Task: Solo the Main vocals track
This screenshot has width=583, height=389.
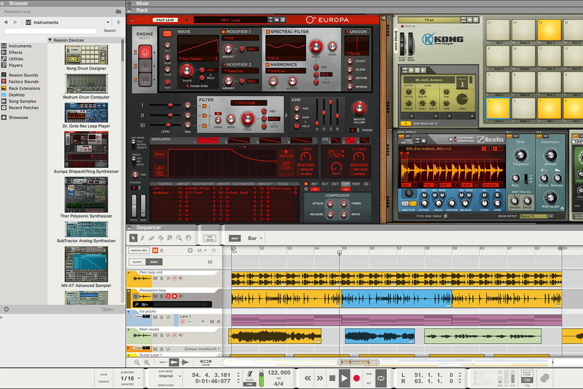Action: (161, 336)
